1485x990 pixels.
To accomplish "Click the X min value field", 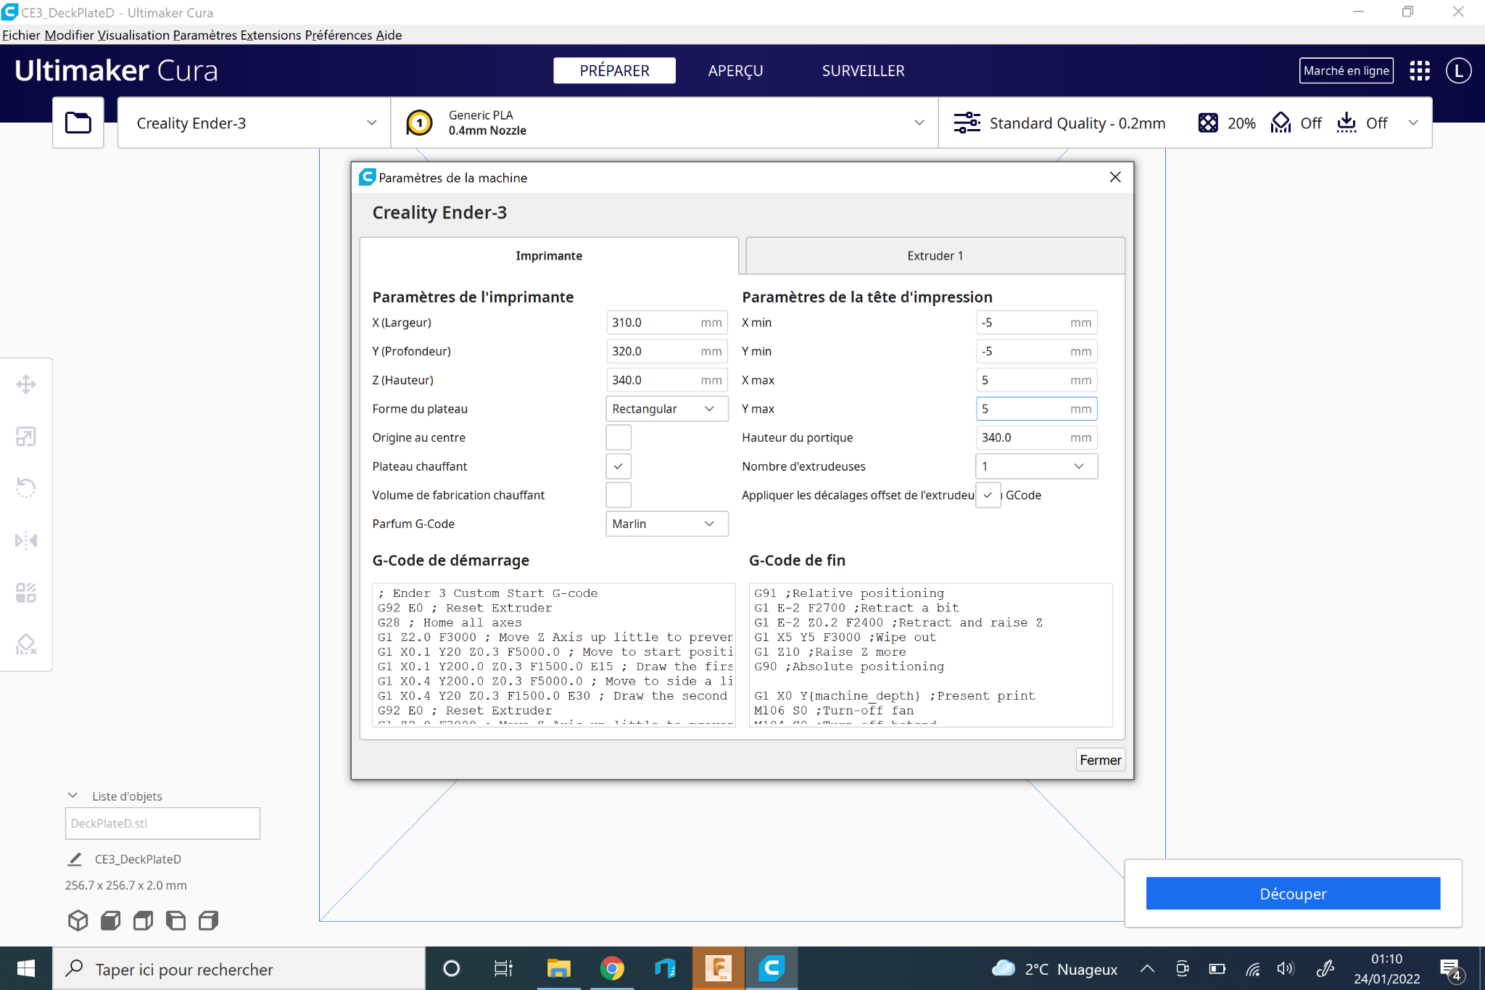I will point(1036,323).
